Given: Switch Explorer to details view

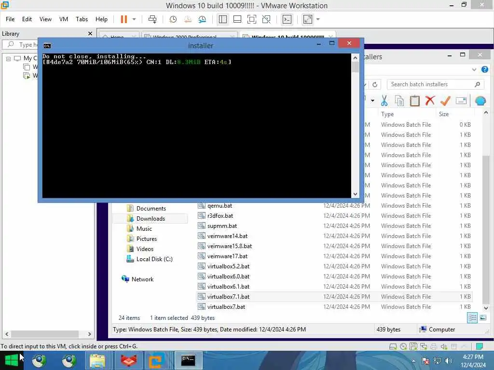Looking at the screenshot, I should [472, 318].
